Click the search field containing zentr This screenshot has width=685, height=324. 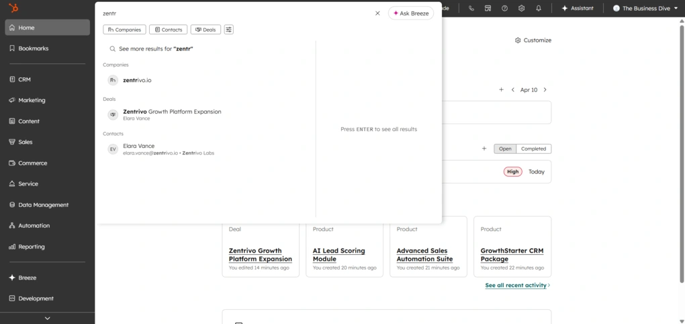(x=236, y=13)
